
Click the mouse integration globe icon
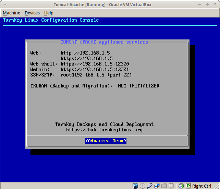pyautogui.click(x=181, y=186)
